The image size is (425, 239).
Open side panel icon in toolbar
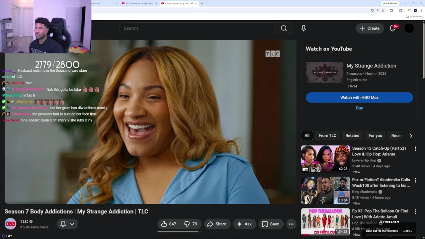pyautogui.click(x=400, y=10)
